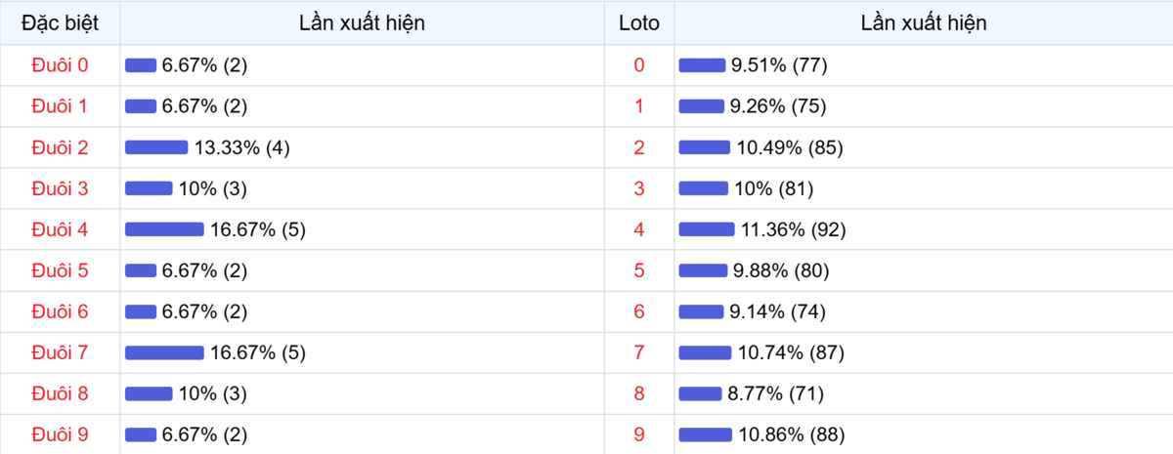Click the 'Đặc biệt' column header

coord(60,22)
